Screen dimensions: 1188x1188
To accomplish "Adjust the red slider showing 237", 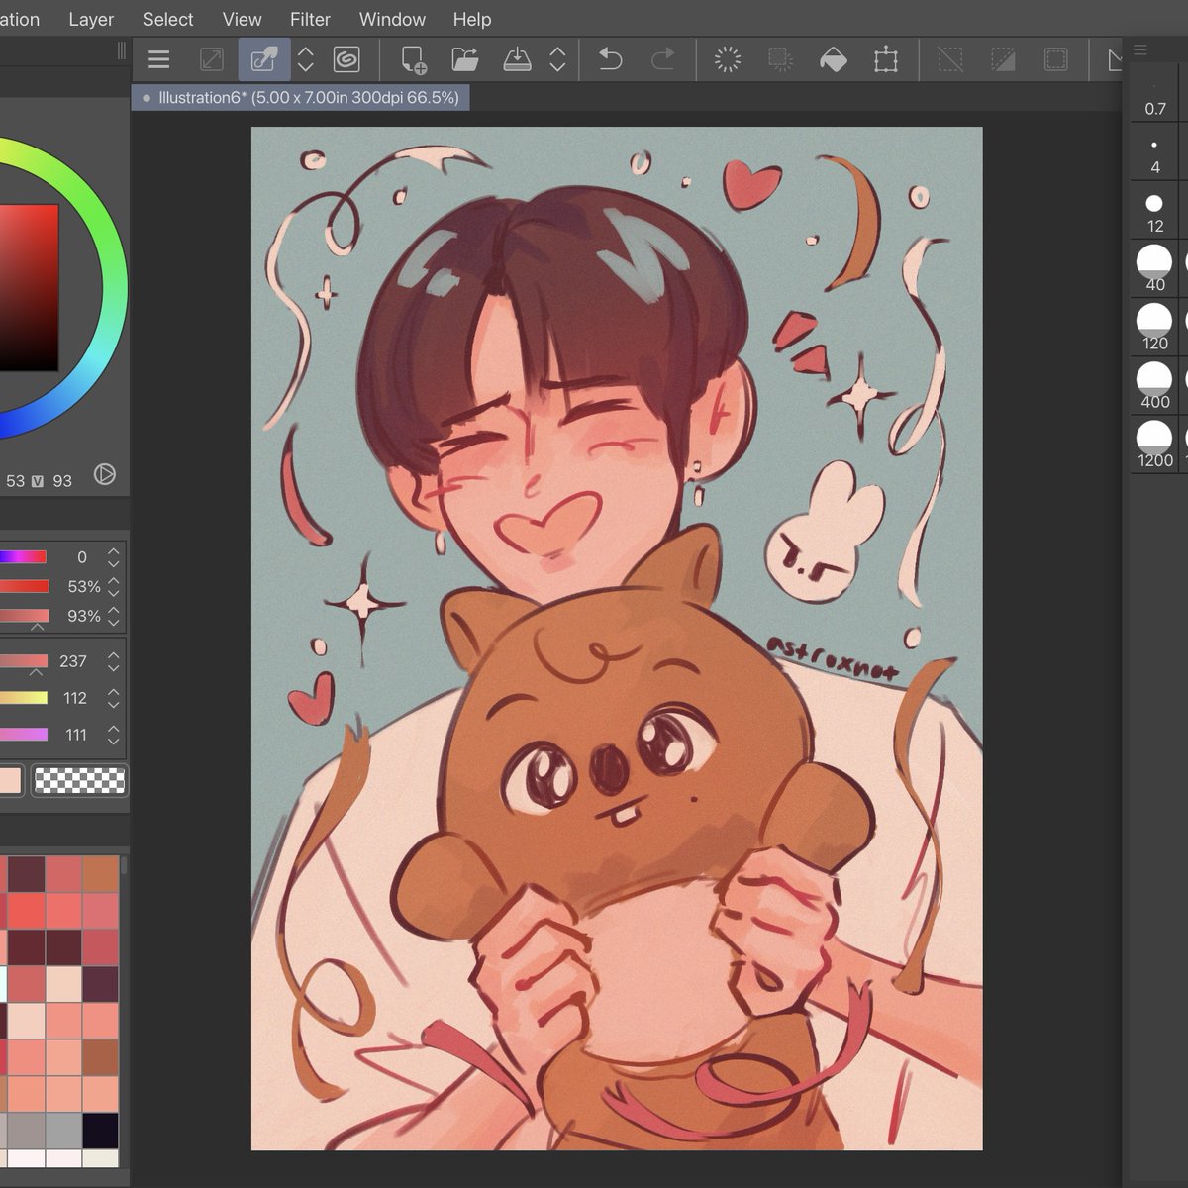I will point(23,661).
